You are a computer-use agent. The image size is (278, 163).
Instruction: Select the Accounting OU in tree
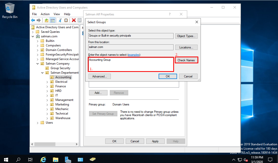click(x=61, y=77)
